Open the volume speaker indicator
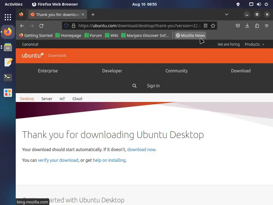Screen dimensions: 273x205 pos(259,4)
